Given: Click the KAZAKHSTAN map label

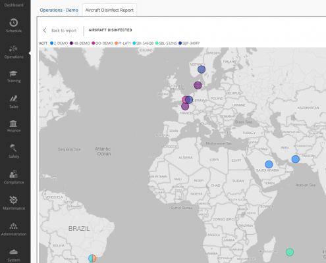Looking at the screenshot, I should 308,108.
